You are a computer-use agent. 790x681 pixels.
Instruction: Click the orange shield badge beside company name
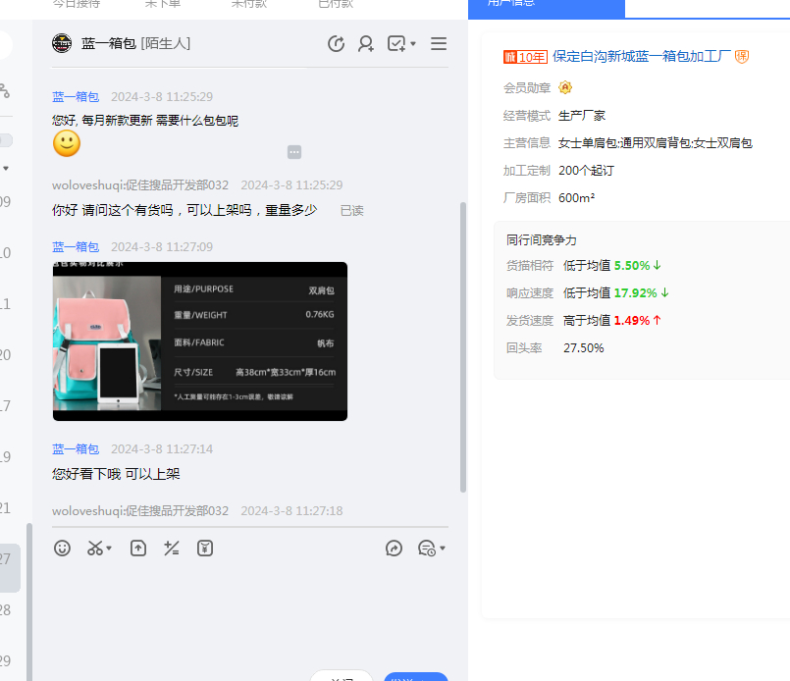pyautogui.click(x=742, y=57)
